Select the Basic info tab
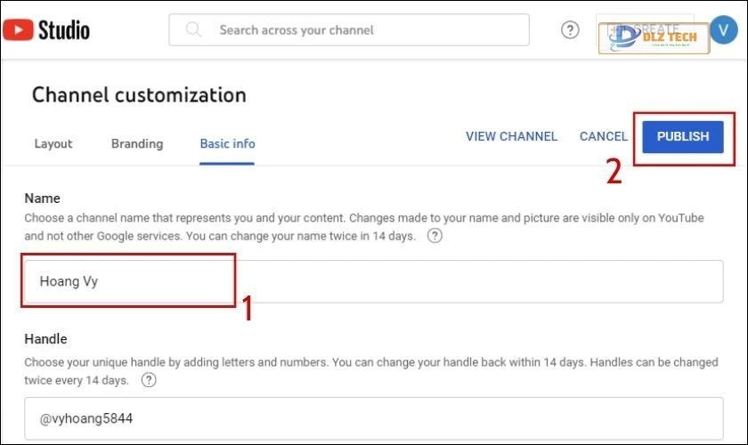The height and width of the screenshot is (445, 748). [x=227, y=143]
